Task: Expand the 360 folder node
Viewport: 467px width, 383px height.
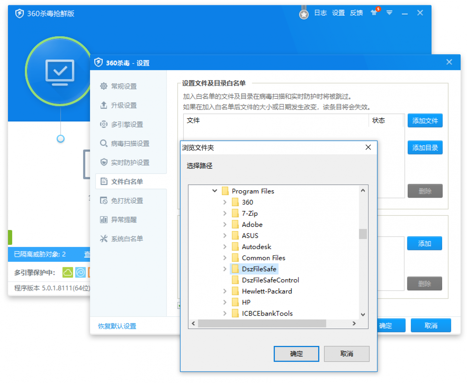Action: tap(225, 202)
